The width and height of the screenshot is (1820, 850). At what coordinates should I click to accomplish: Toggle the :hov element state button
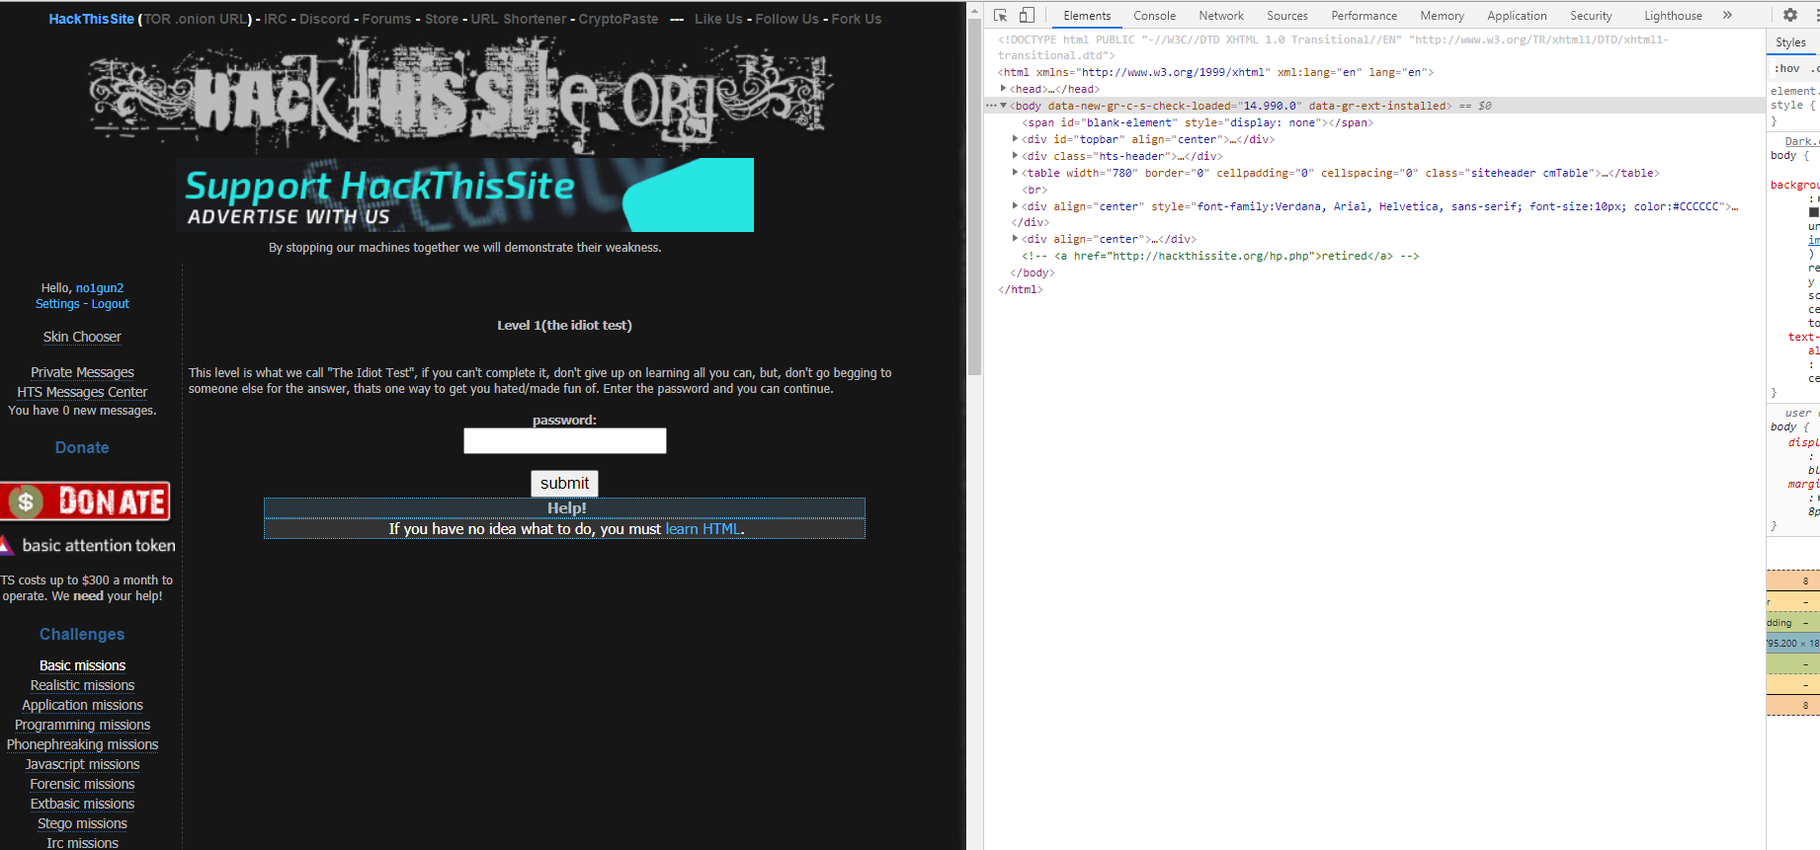pos(1786,68)
